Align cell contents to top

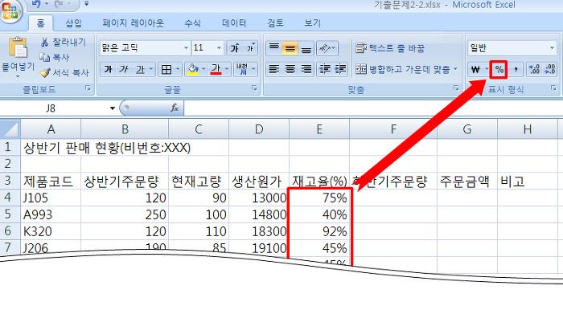tap(274, 47)
